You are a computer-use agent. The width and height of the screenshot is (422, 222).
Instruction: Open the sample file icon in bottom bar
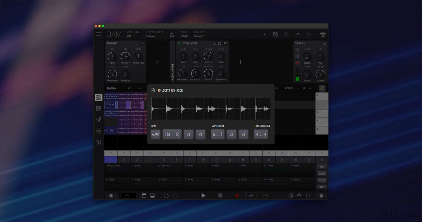pos(291,195)
